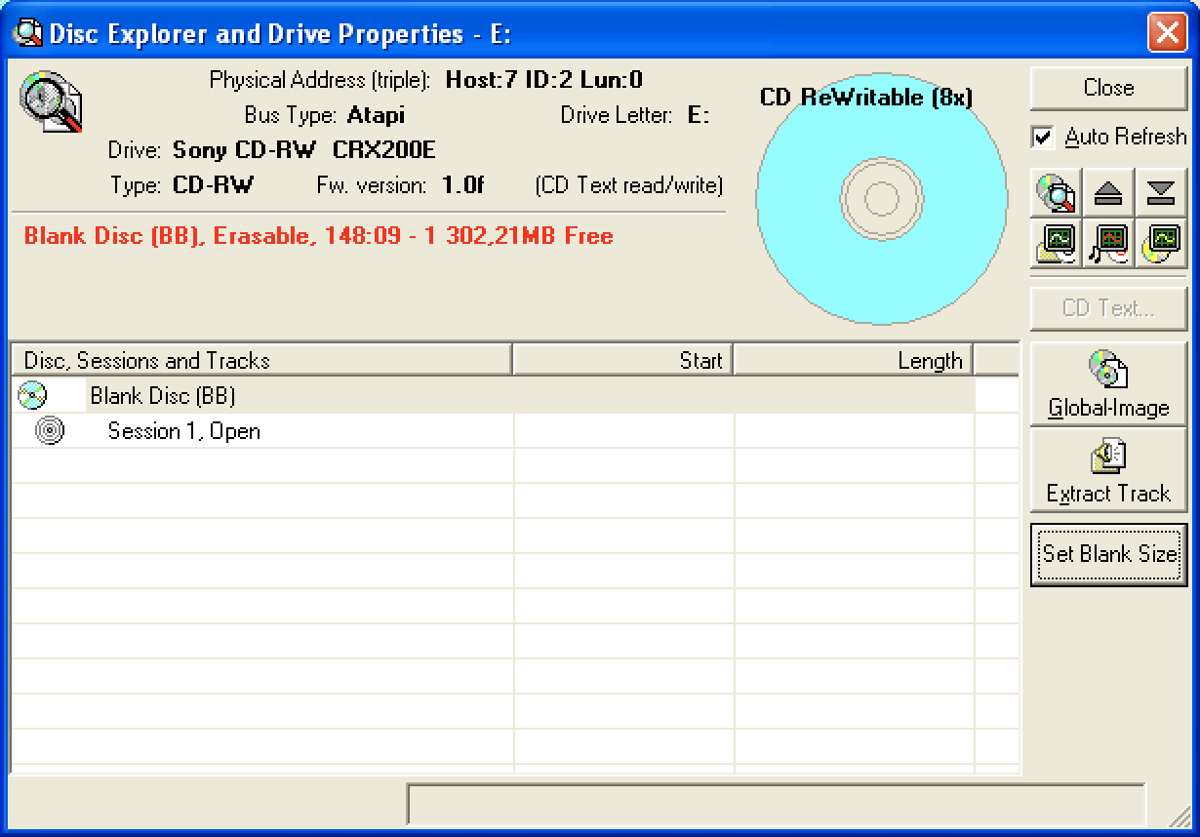This screenshot has width=1200, height=837.
Task: Click the 1.0f firmware version value
Action: click(x=463, y=185)
